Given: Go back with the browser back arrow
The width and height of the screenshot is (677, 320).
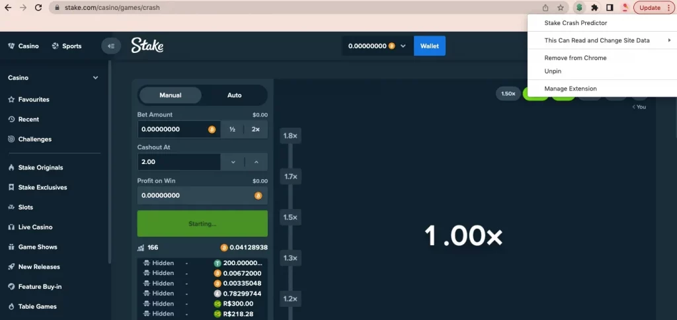Looking at the screenshot, I should [8, 8].
